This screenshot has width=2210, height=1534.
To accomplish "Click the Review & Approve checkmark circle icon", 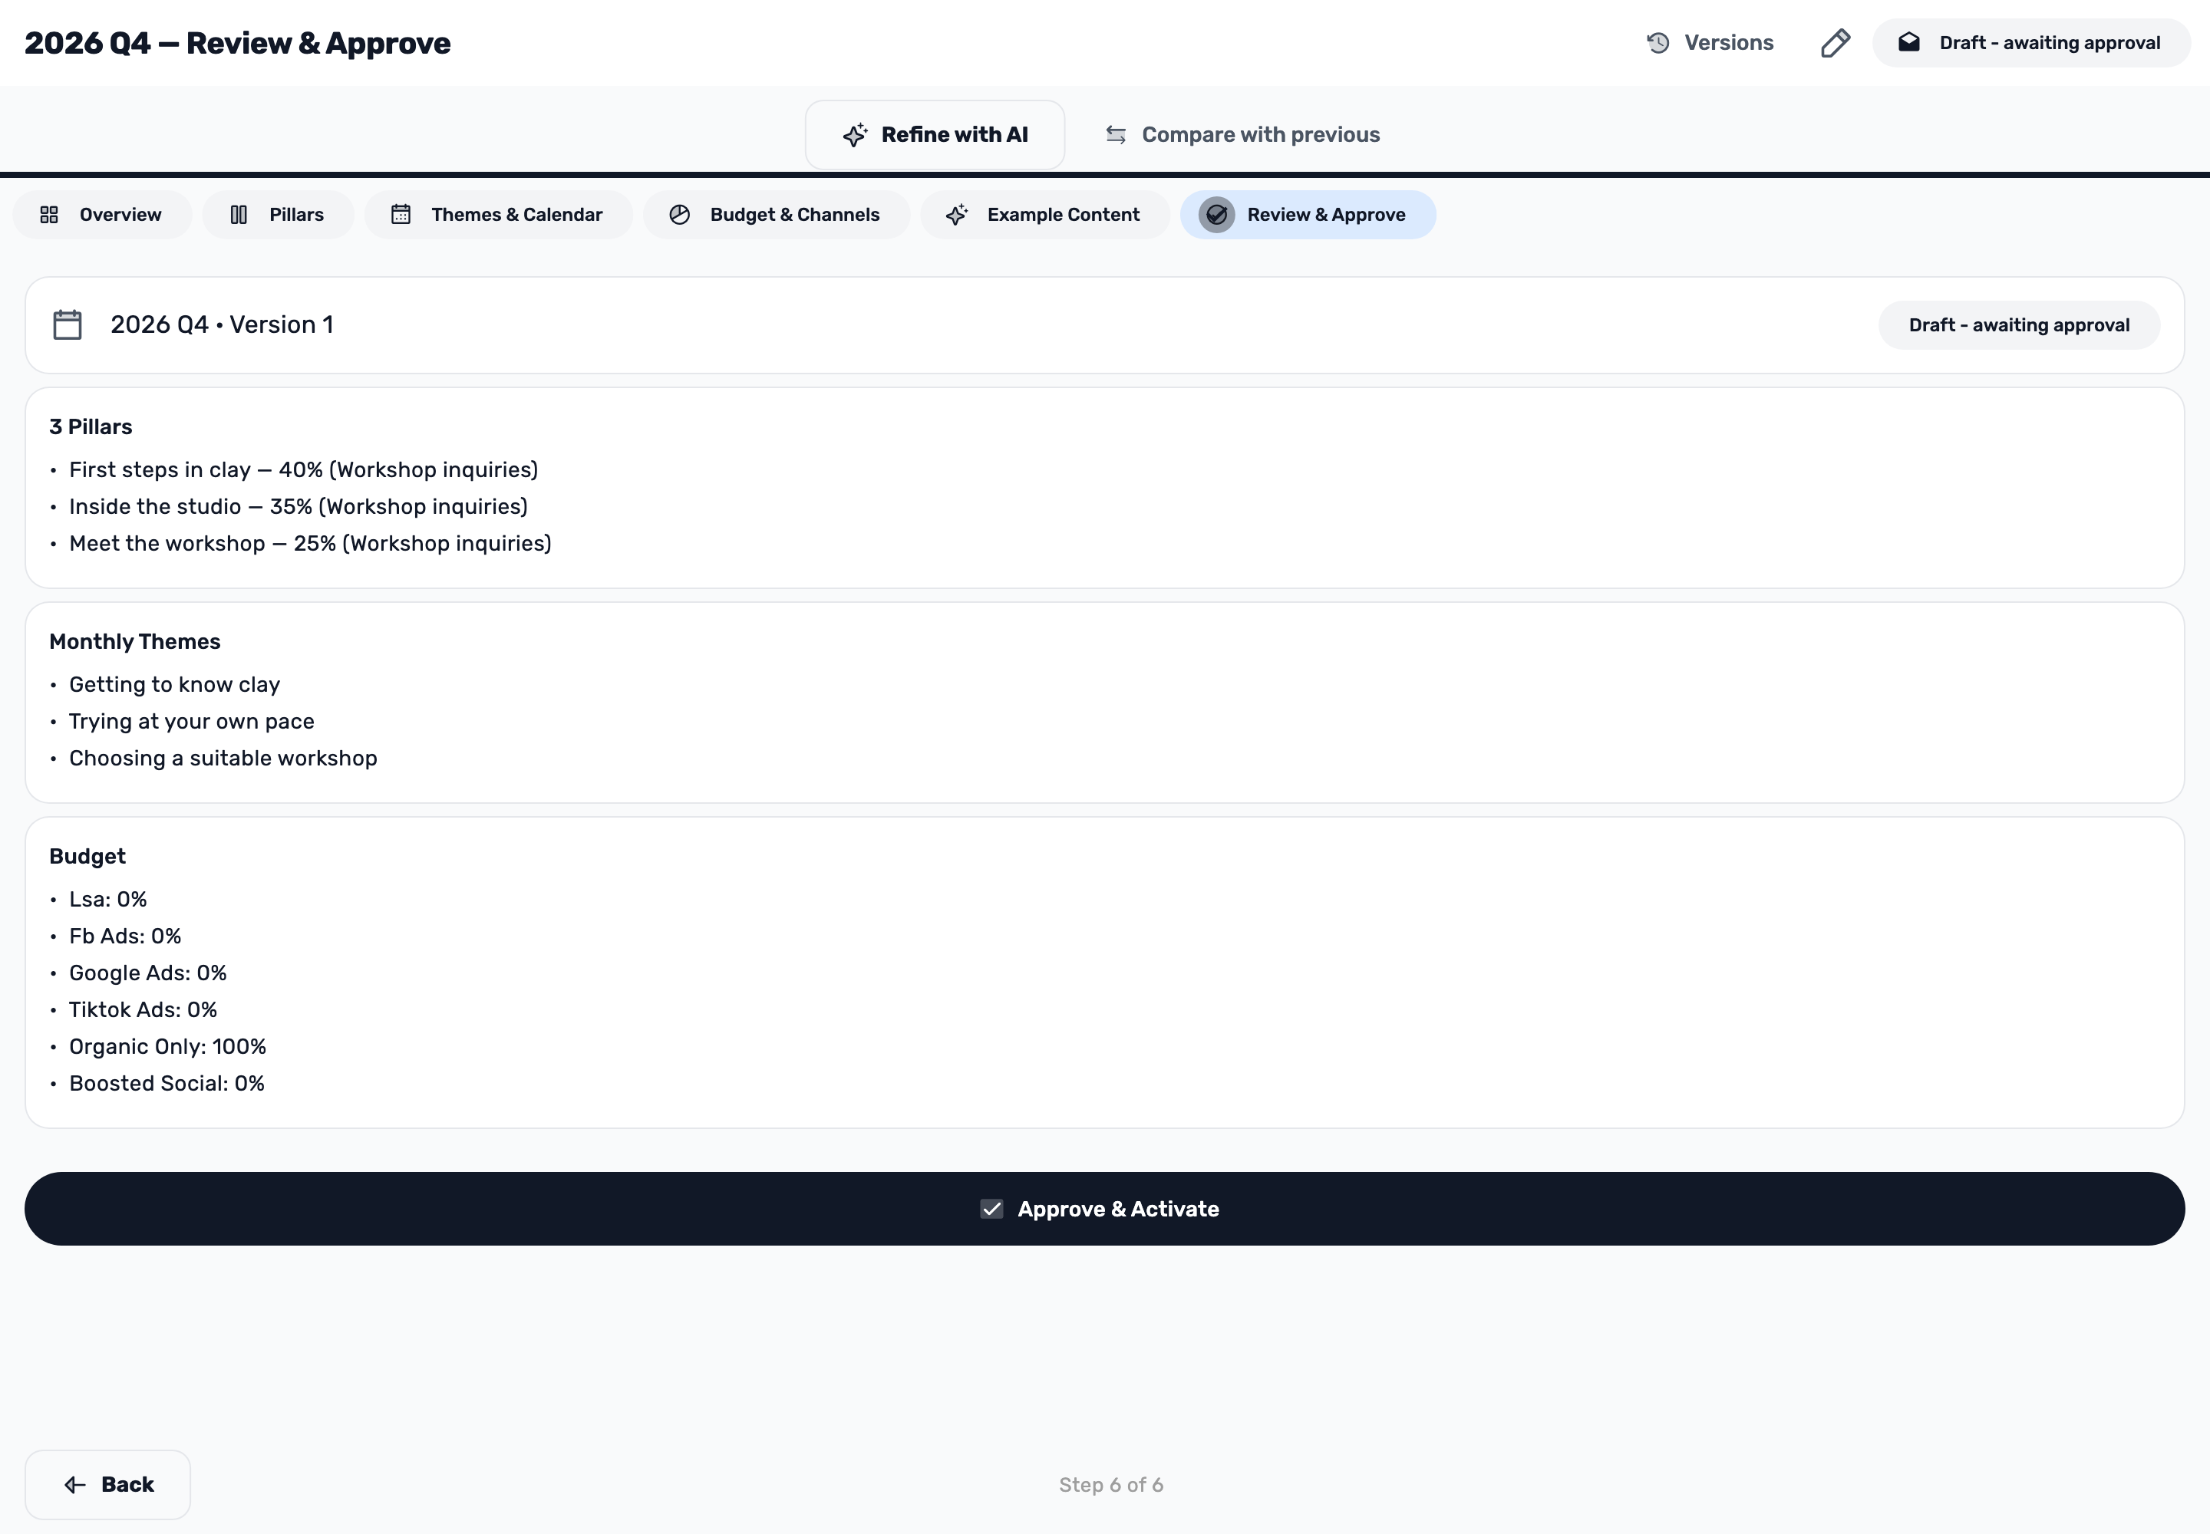I will coord(1216,214).
